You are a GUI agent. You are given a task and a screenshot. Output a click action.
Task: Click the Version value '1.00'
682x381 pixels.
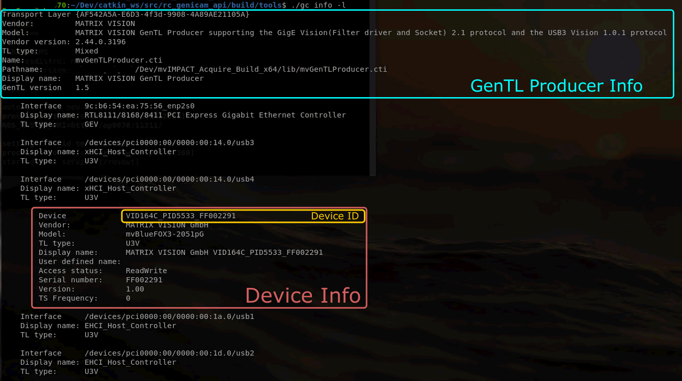(135, 289)
